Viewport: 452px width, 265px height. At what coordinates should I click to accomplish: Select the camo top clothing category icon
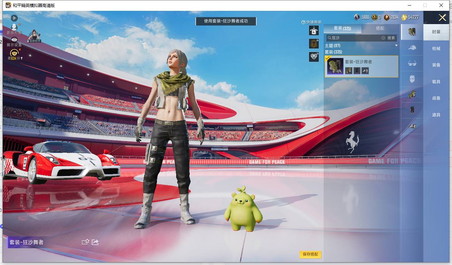coord(412,95)
